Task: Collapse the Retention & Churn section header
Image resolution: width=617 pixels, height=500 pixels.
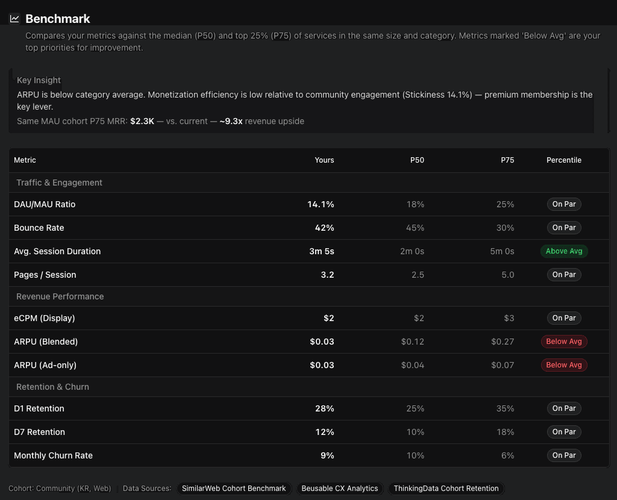Action: (53, 387)
